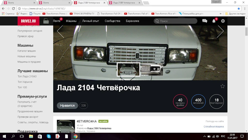248x140 pixels.
Task: Open the 4ETVERO4KA user profile link
Action: (87, 121)
